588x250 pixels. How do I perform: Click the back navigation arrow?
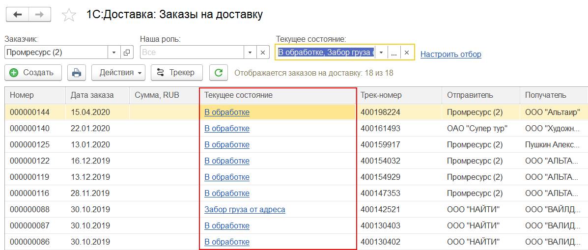(17, 15)
